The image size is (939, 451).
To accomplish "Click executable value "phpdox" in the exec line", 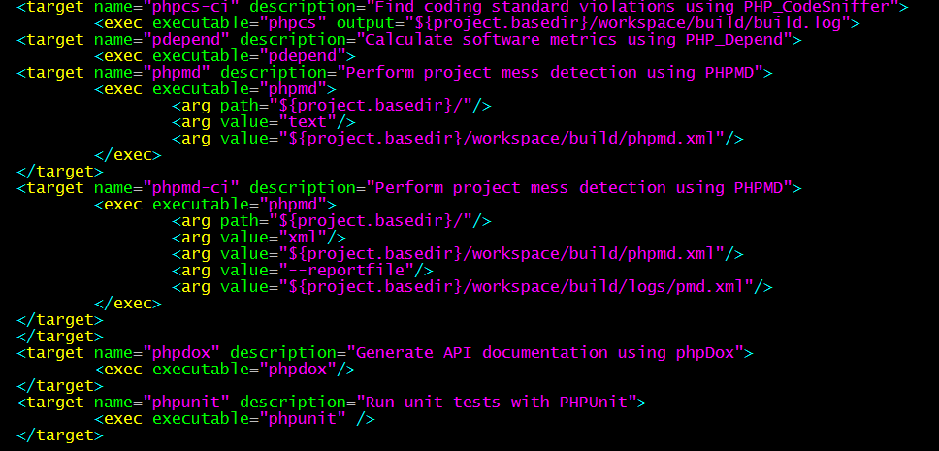I will [298, 369].
